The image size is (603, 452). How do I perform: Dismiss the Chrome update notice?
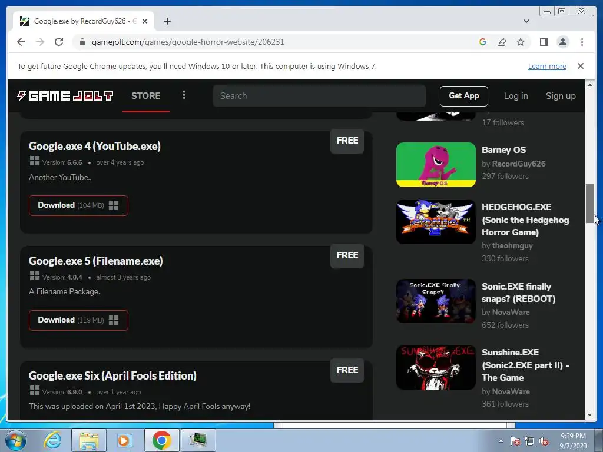click(580, 66)
